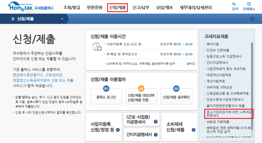Open 연금수령개시및해지명세서 link

(x=225, y=100)
